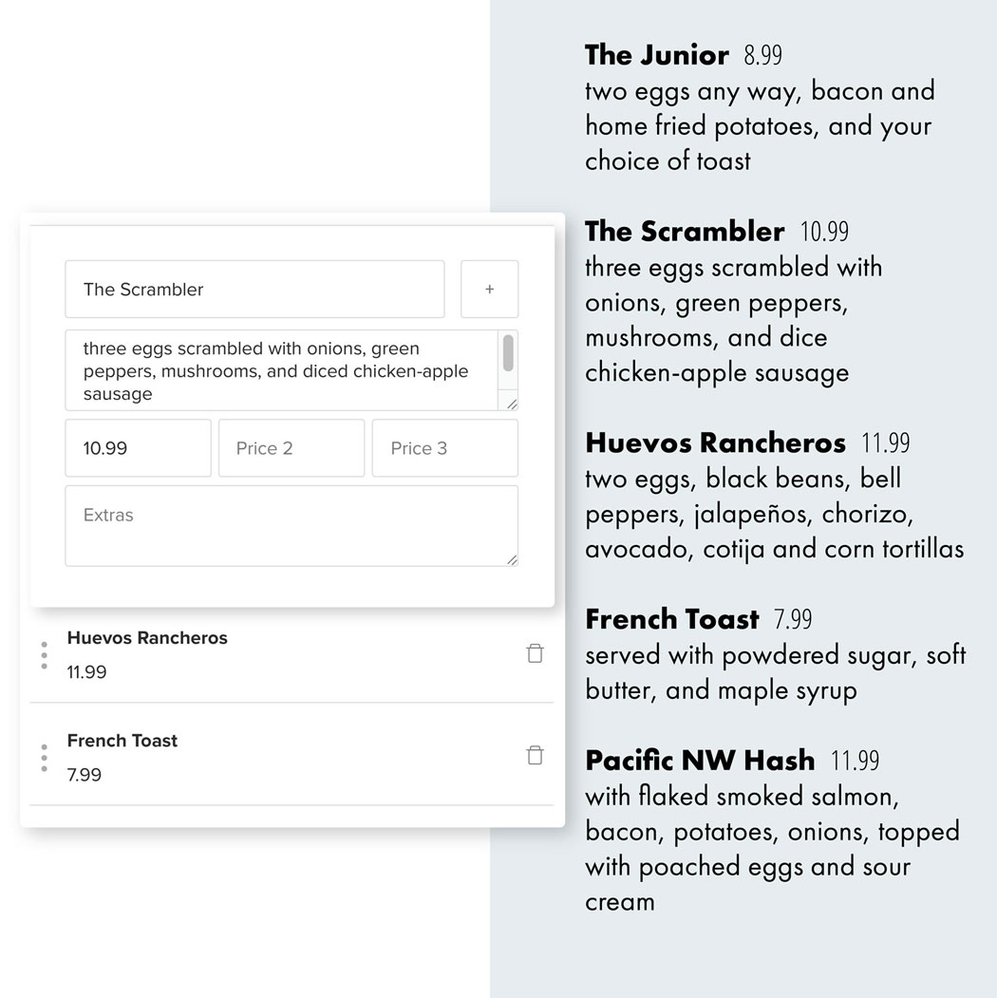
Task: Select the 10.99 price field
Action: (x=138, y=448)
